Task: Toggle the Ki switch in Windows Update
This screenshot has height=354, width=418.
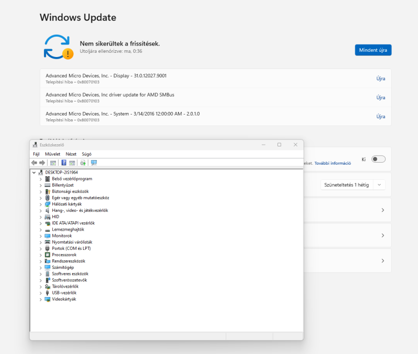Action: [378, 159]
